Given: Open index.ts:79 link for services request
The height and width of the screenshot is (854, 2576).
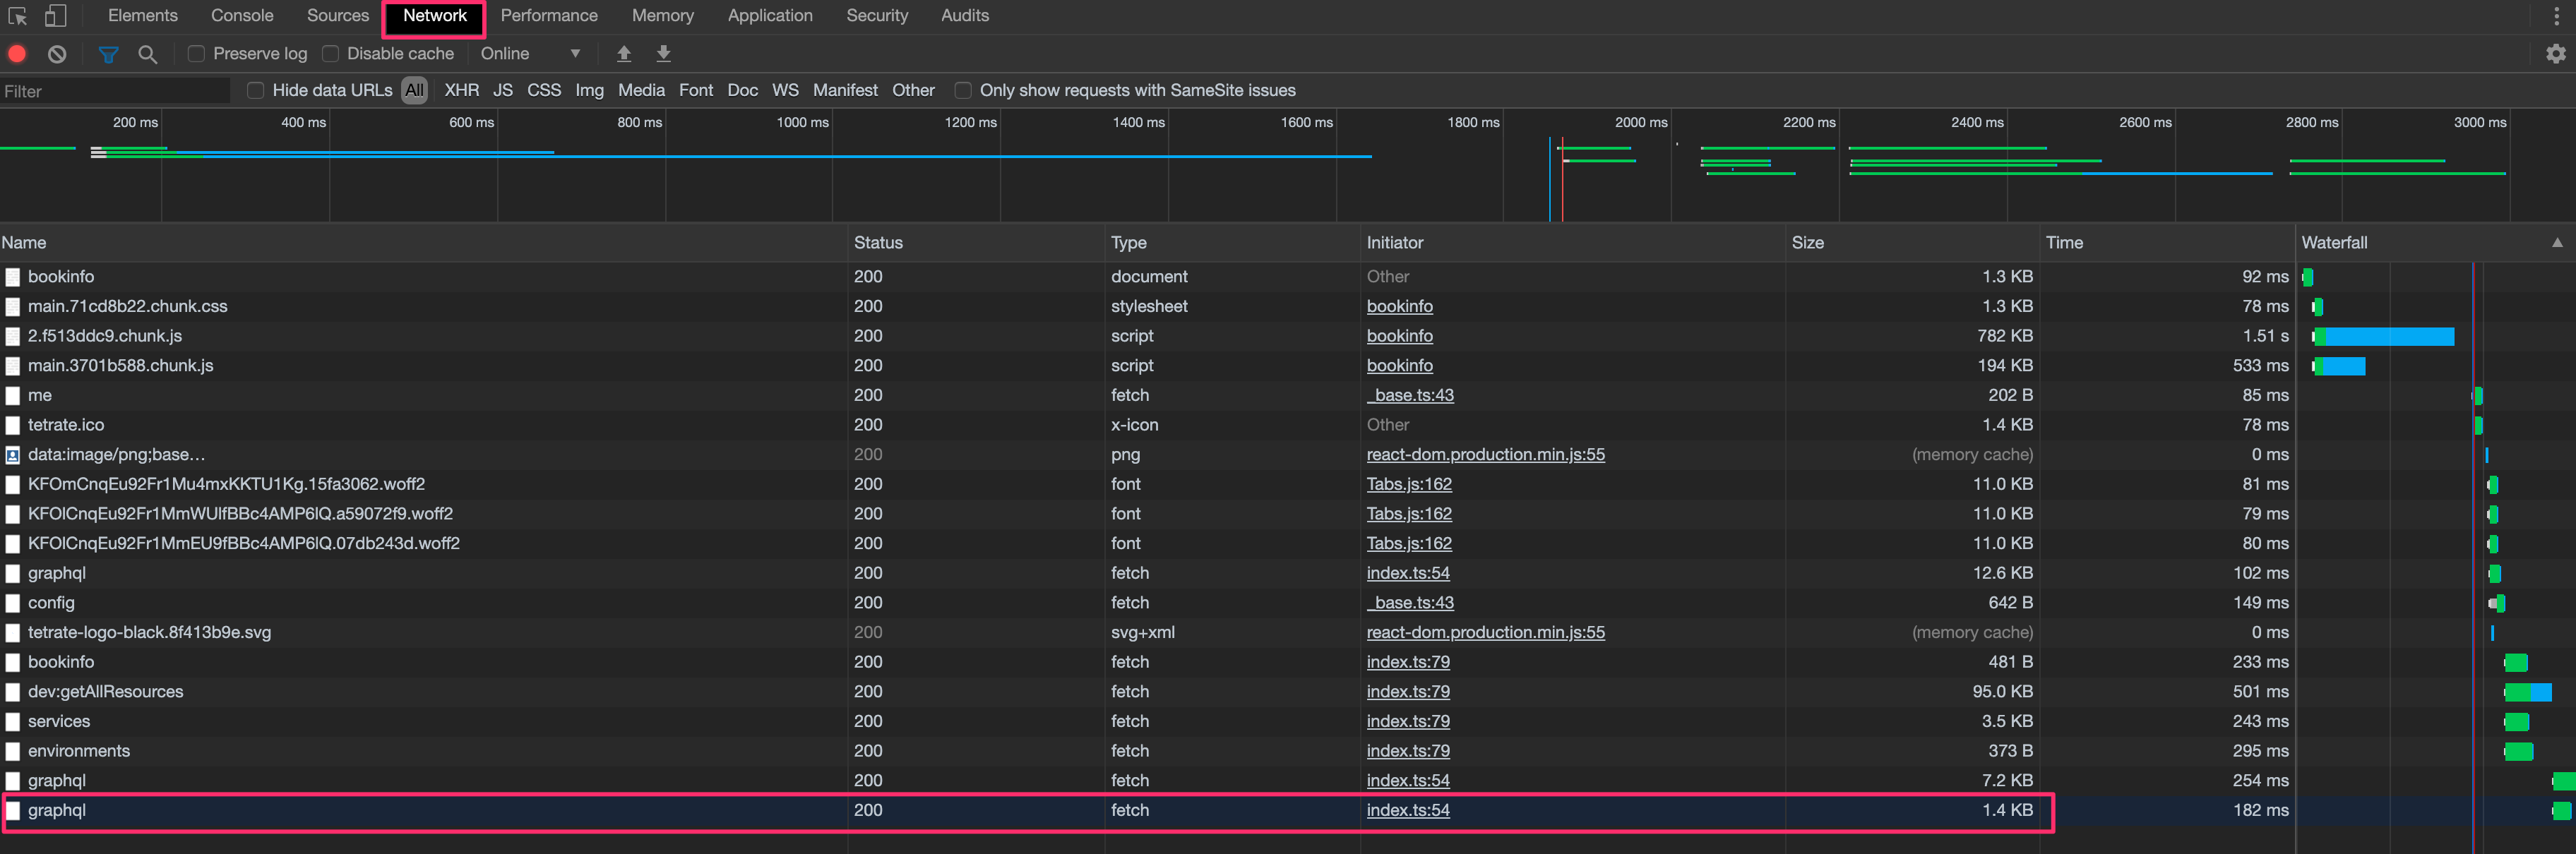Looking at the screenshot, I should [x=1408, y=722].
